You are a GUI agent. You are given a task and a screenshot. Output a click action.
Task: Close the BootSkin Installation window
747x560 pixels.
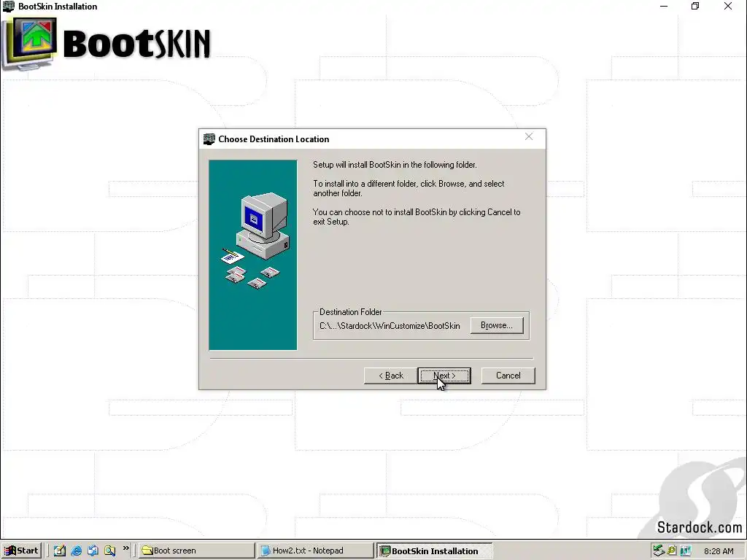pyautogui.click(x=728, y=6)
